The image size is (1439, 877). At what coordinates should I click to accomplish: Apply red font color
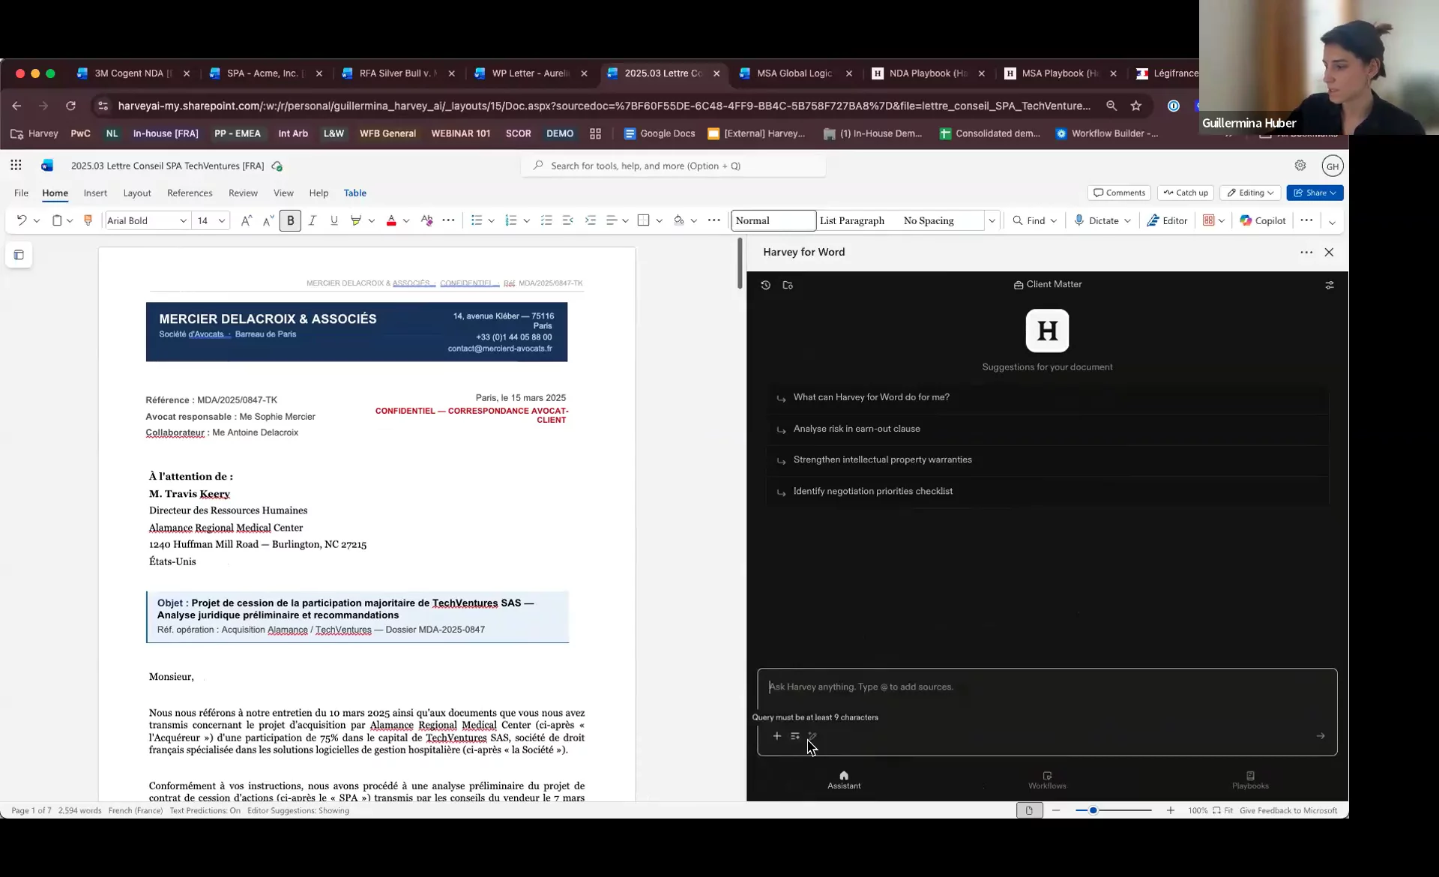coord(391,220)
